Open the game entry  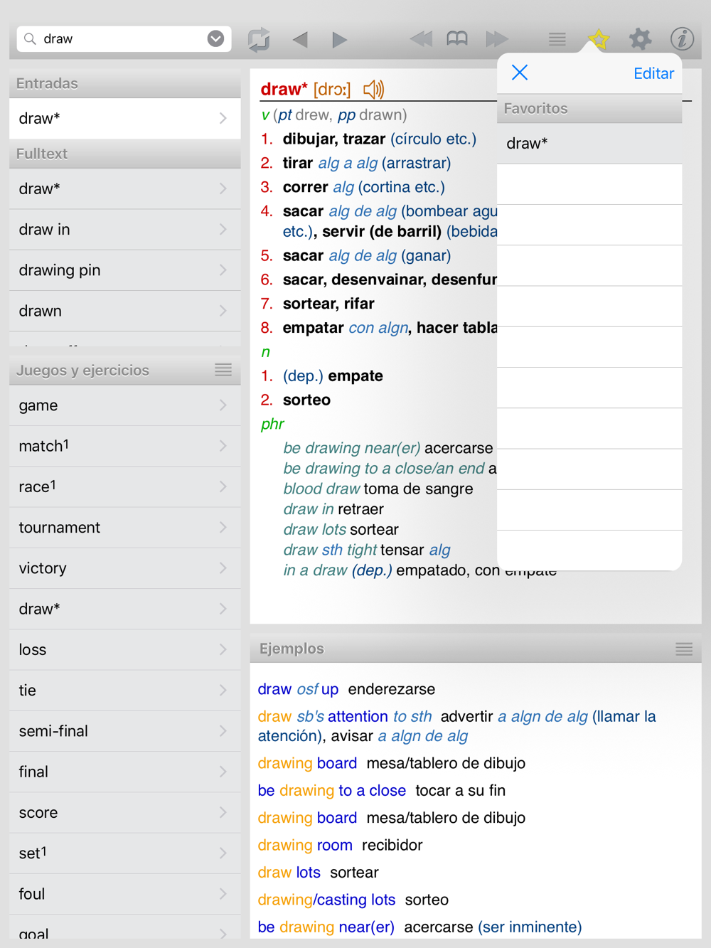point(125,405)
